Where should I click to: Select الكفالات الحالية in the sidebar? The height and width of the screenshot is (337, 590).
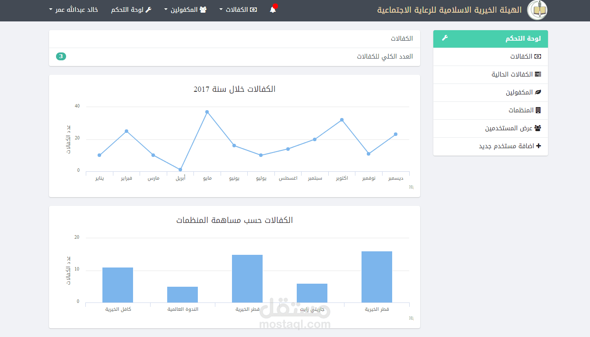(x=490, y=74)
